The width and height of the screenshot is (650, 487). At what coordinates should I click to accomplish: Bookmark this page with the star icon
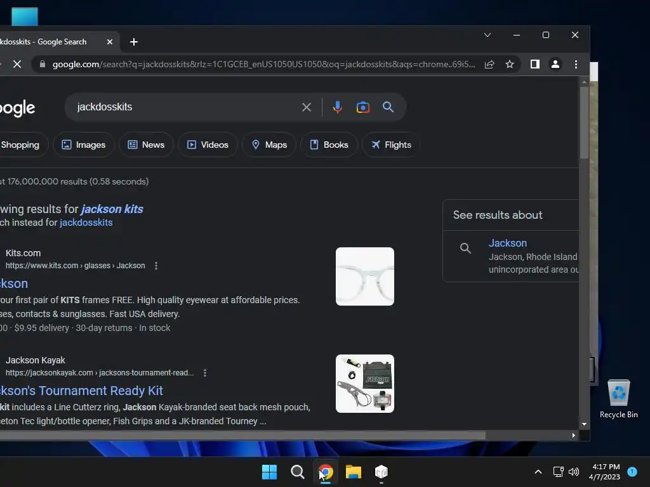(510, 64)
